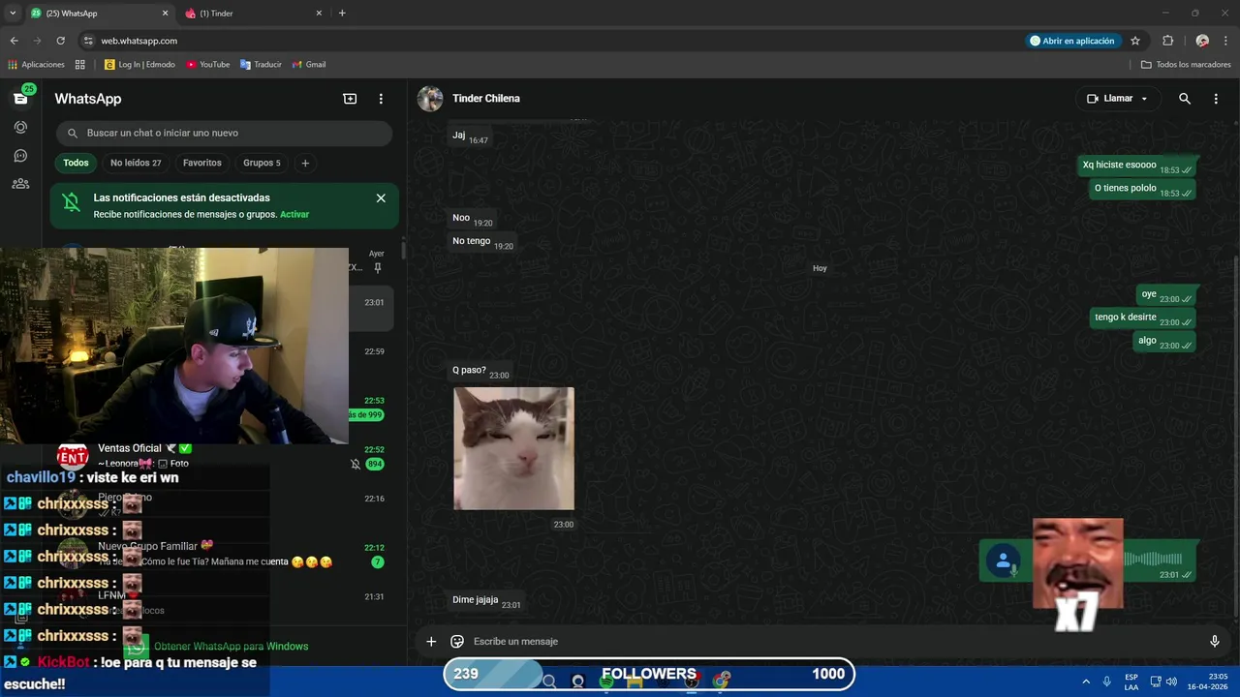Click the bookmarks grid icon
Screen dimensions: 1240x697
(80, 65)
